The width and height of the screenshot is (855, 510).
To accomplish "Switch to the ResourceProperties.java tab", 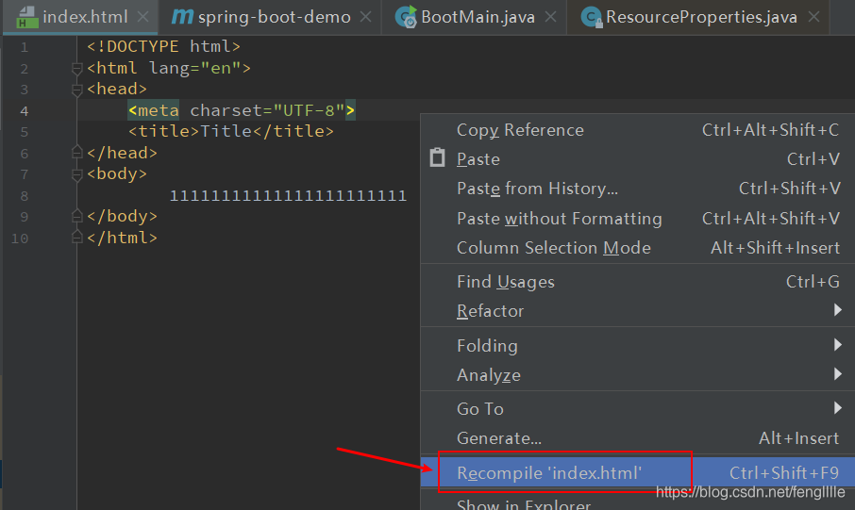I will tap(700, 17).
